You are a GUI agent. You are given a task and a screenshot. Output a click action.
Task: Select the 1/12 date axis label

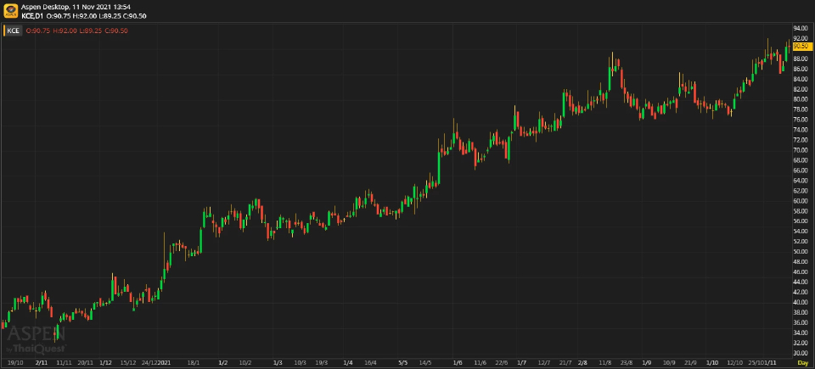(x=105, y=362)
